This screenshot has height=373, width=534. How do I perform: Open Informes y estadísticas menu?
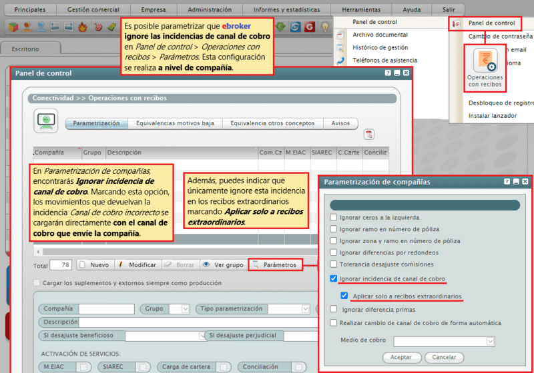pos(287,10)
